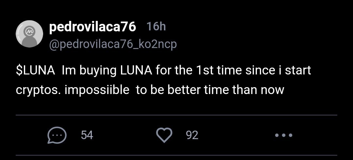
Task: Click the @pedrovilaca76_ko2ncp handle
Action: [x=113, y=44]
